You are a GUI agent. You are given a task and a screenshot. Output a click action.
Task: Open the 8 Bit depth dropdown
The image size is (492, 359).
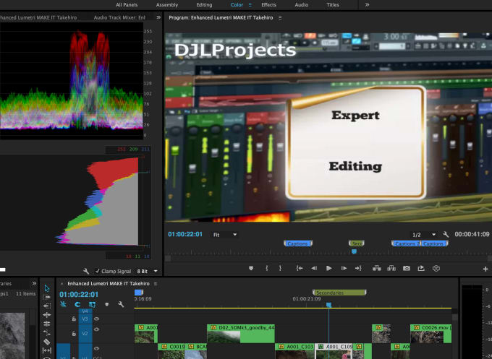click(x=147, y=272)
